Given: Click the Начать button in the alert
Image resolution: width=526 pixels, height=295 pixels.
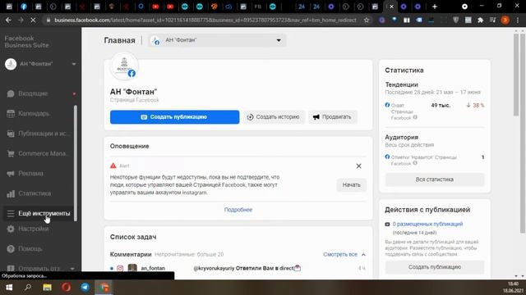Looking at the screenshot, I should [x=351, y=185].
